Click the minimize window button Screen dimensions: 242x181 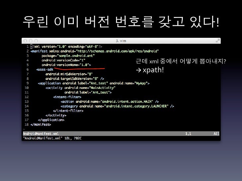coord(31,41)
